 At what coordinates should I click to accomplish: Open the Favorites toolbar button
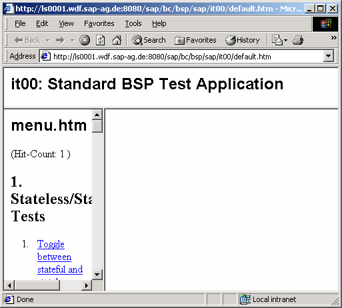pos(195,40)
